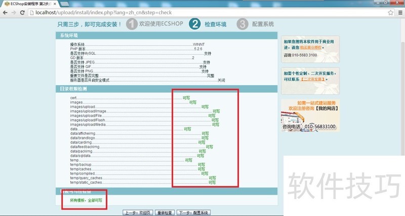The height and width of the screenshot is (216, 405).
Task: Bookmark the page with the star icon
Action: click(390, 12)
